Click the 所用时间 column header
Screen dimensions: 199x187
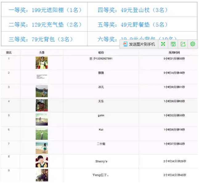point(174,53)
